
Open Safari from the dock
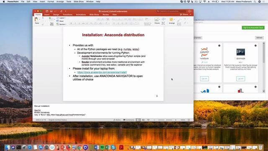tap(30, 147)
